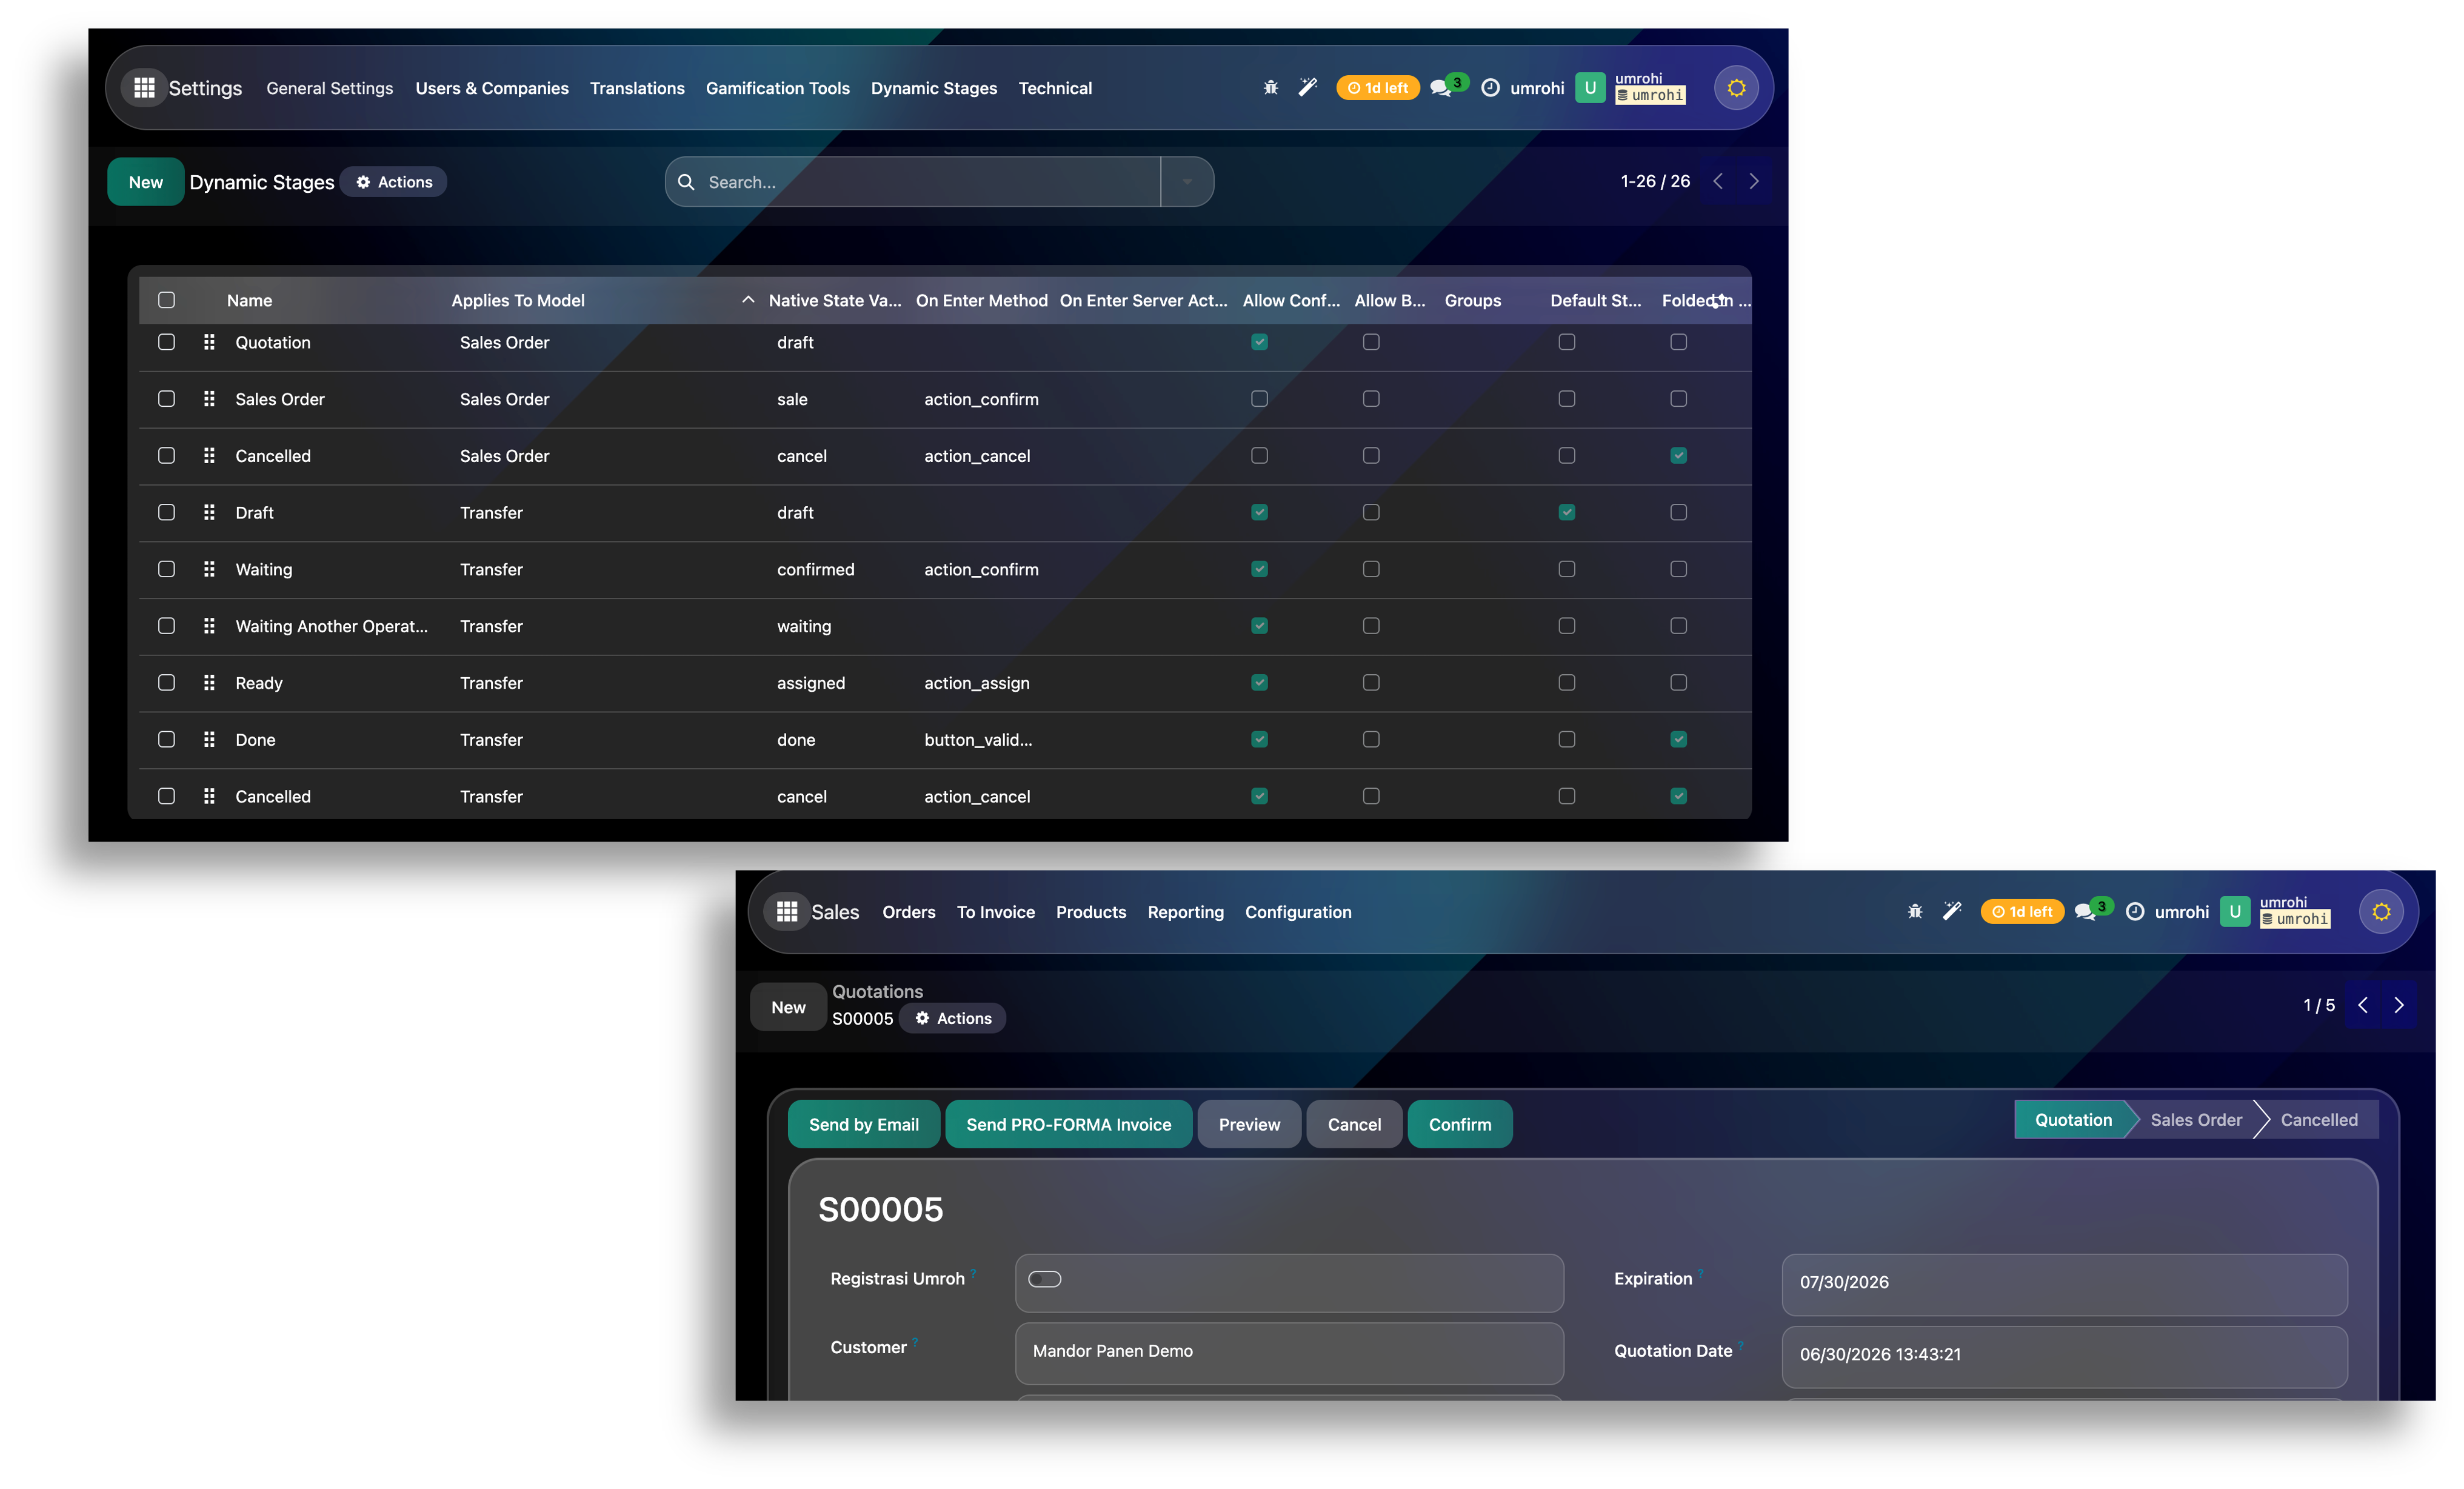Click the green U avatar in Sales navbar

tap(2235, 912)
